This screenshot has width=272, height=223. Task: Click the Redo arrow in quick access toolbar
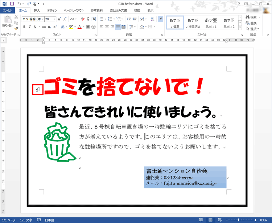(x=29, y=4)
